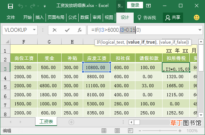
Task: Click the 奖金 header cell
Action: tap(49, 58)
